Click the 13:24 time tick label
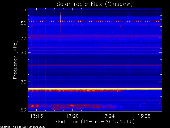Image resolution: width=170 pixels, height=128 pixels. (x=108, y=116)
